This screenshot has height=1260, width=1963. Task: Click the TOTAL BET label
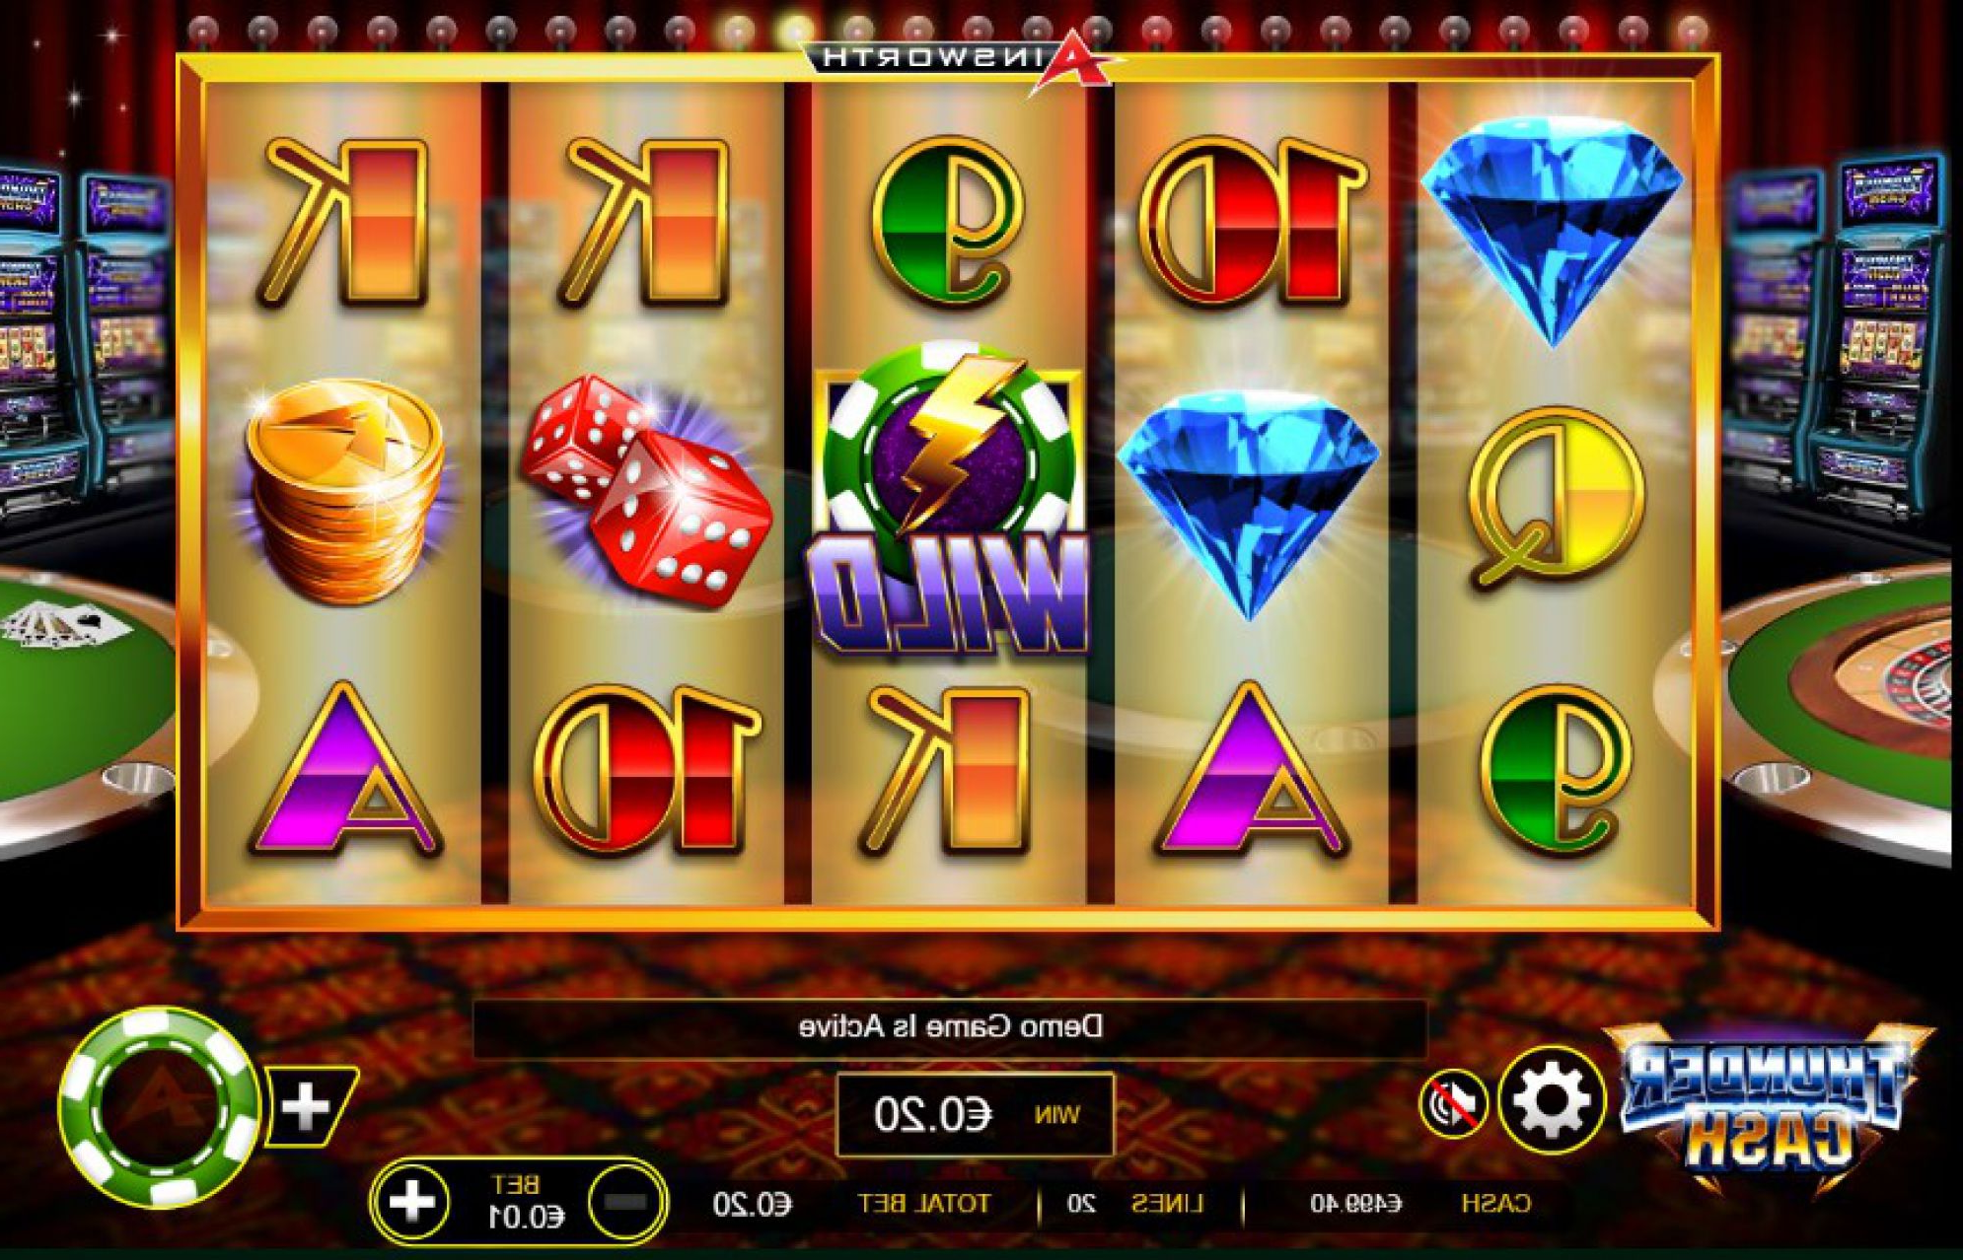click(923, 1203)
